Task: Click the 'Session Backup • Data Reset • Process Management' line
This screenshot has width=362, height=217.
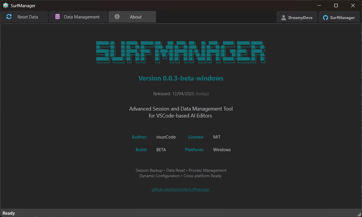Action: coord(181,171)
